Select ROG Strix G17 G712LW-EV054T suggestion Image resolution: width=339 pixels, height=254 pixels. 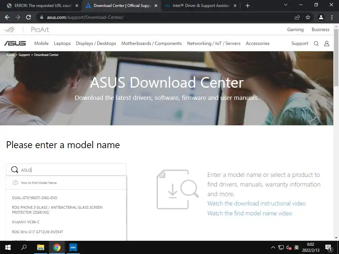click(x=37, y=232)
